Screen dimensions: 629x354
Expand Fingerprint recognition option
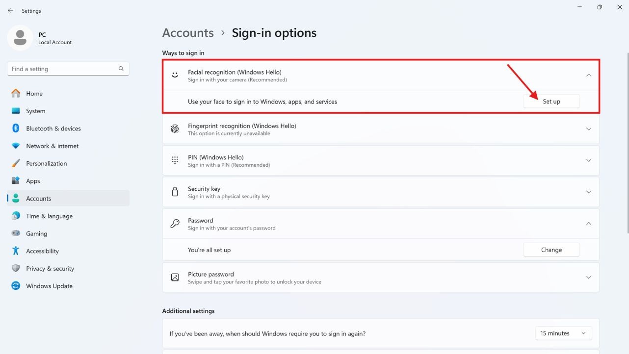[588, 129]
